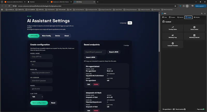Expand the lfm-agent:latest model selector

click(x=167, y=109)
